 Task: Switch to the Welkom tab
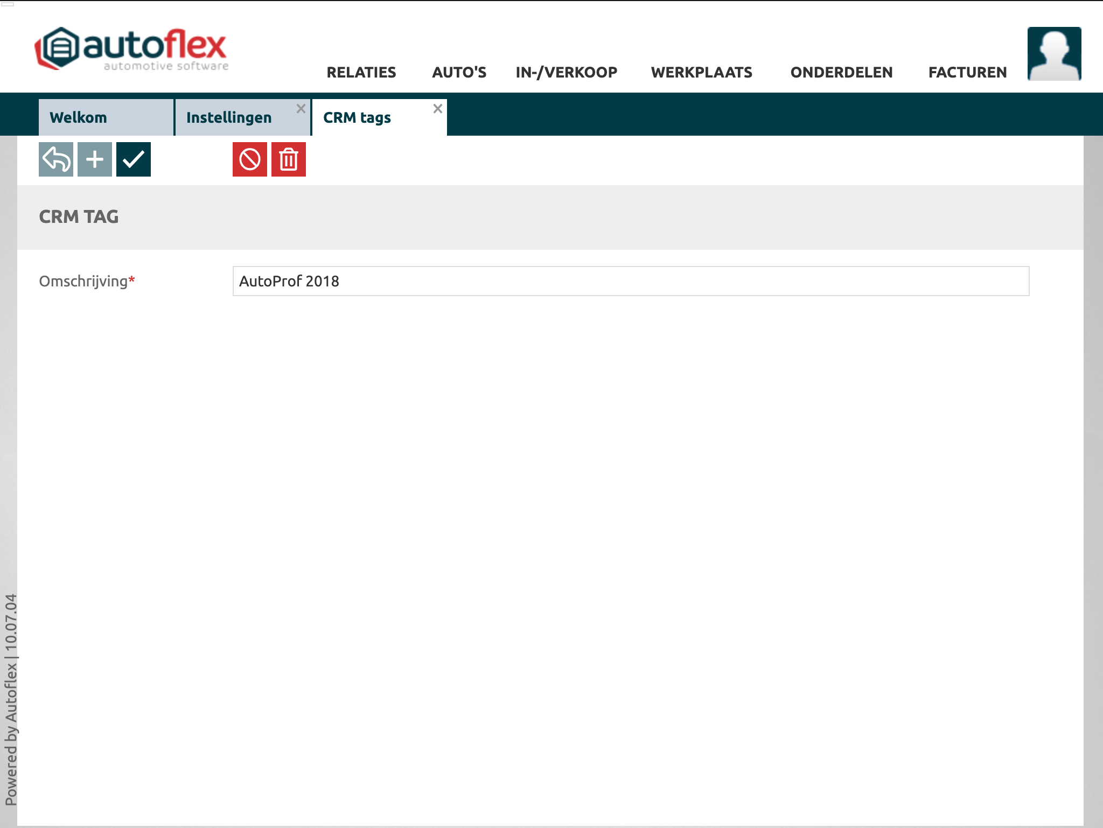pyautogui.click(x=79, y=117)
